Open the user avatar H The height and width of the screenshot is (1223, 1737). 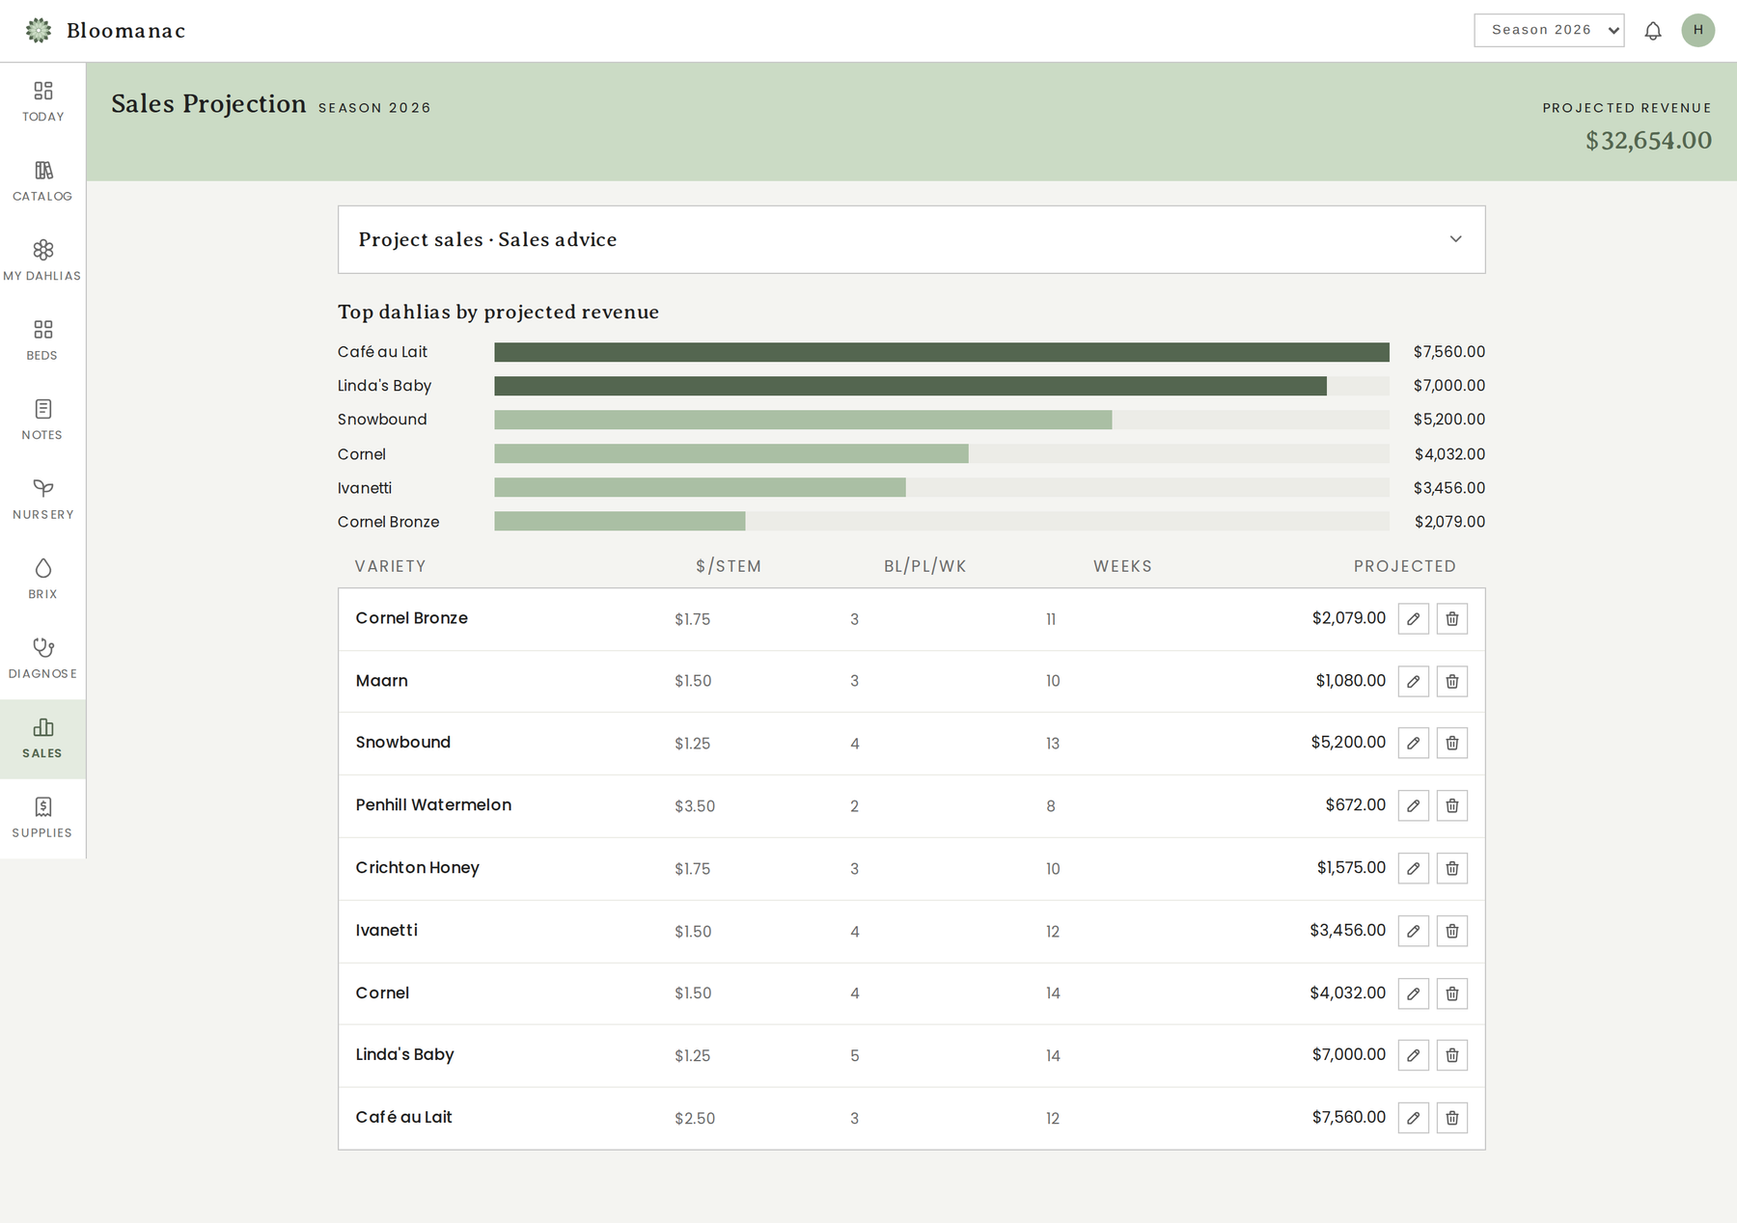coord(1698,30)
